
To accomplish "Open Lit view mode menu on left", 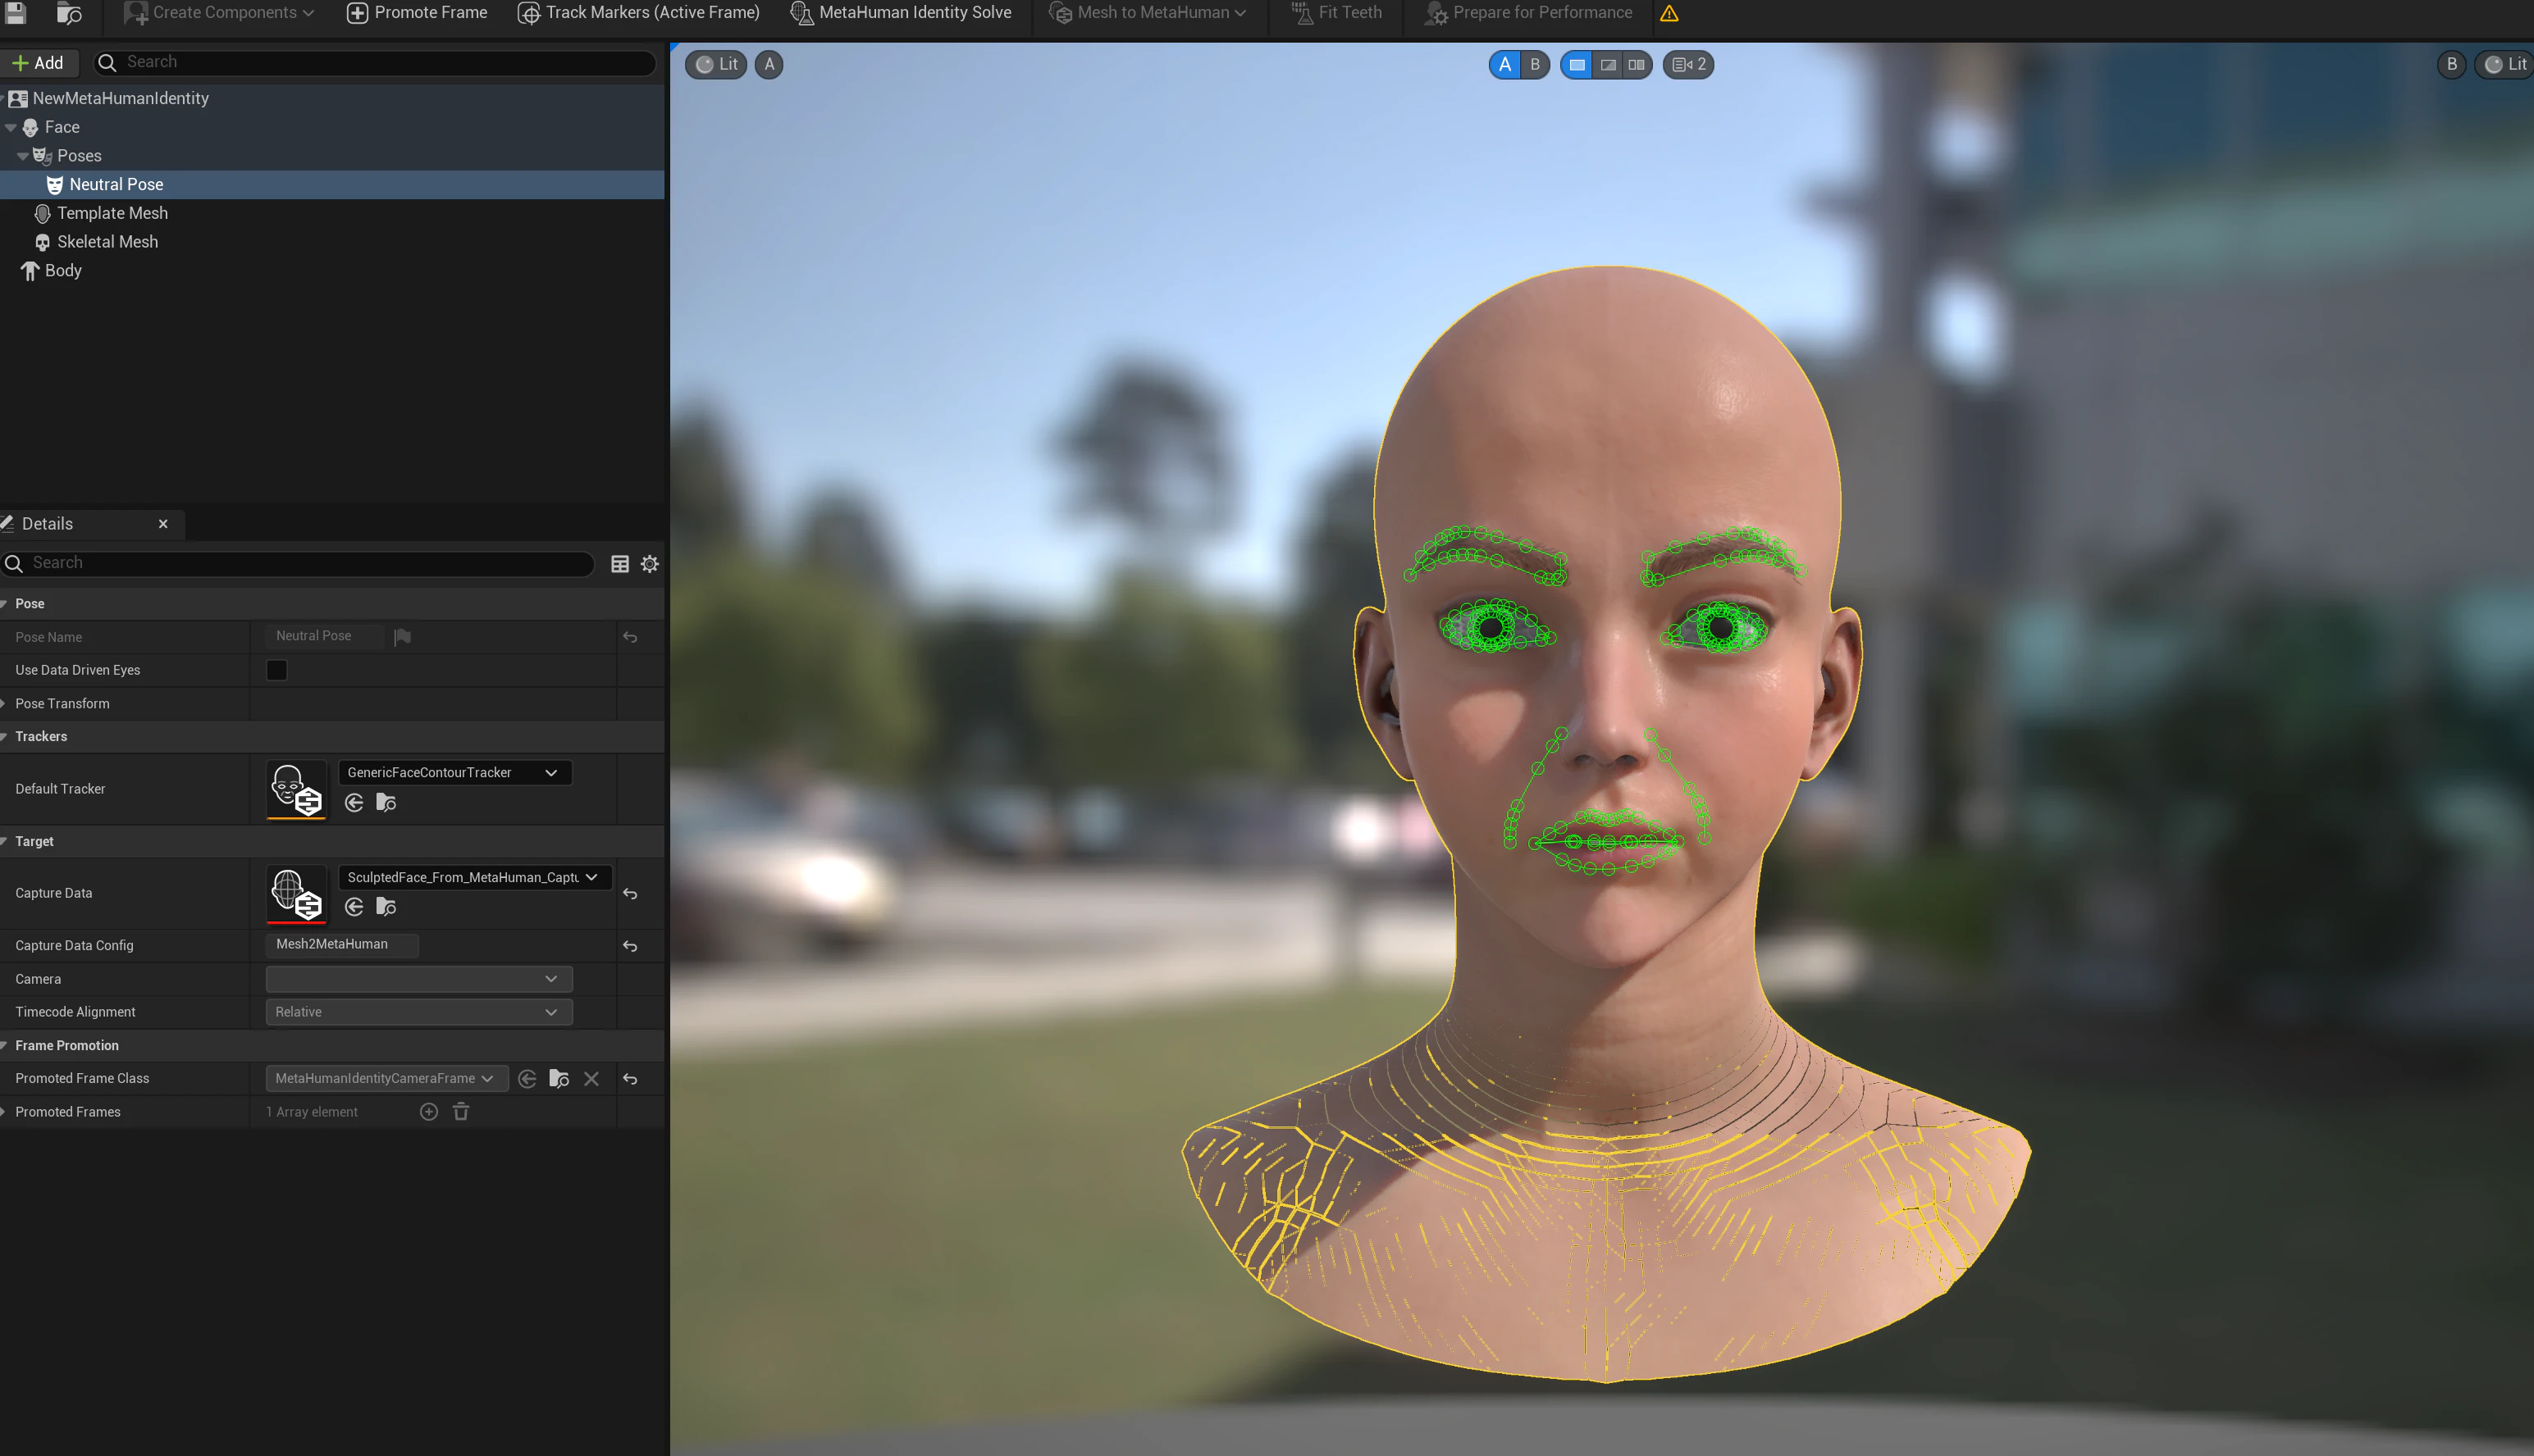I will [x=717, y=65].
